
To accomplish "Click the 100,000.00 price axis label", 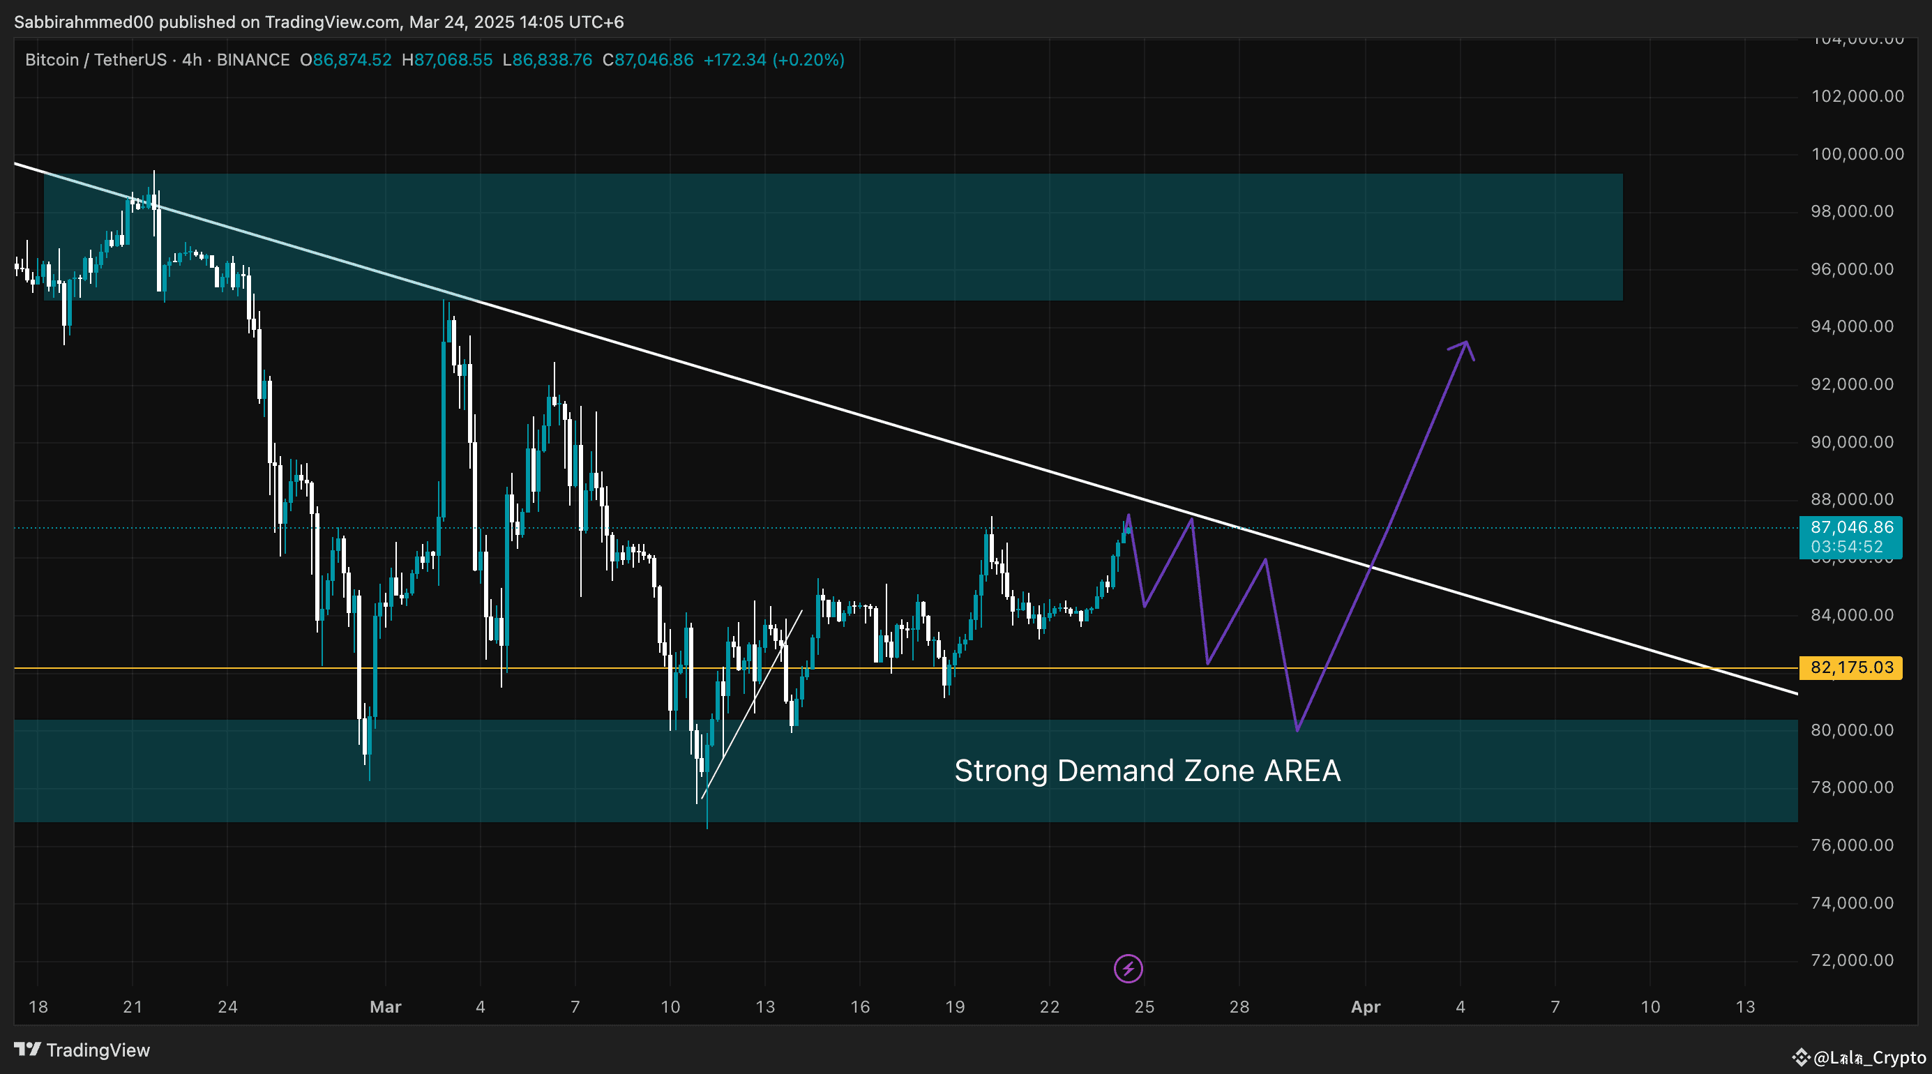I will click(1857, 153).
